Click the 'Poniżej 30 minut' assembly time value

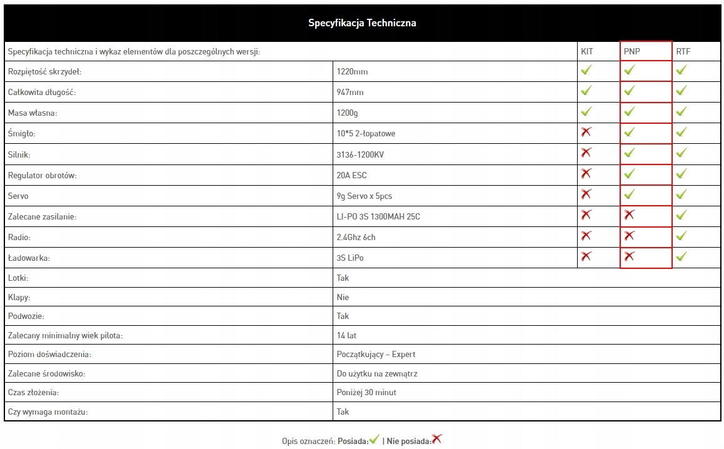(366, 393)
